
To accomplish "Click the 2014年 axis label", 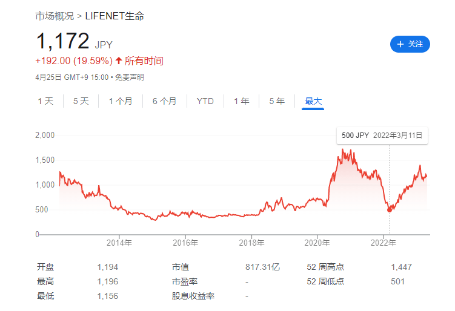I will [x=119, y=243].
